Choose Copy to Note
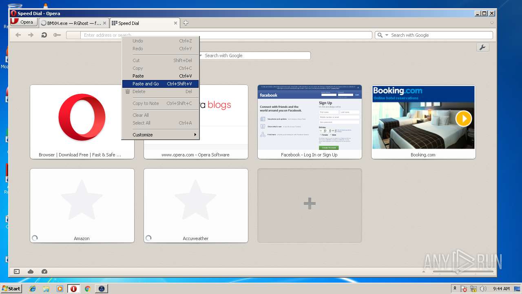Image resolution: width=522 pixels, height=294 pixels. [x=160, y=103]
